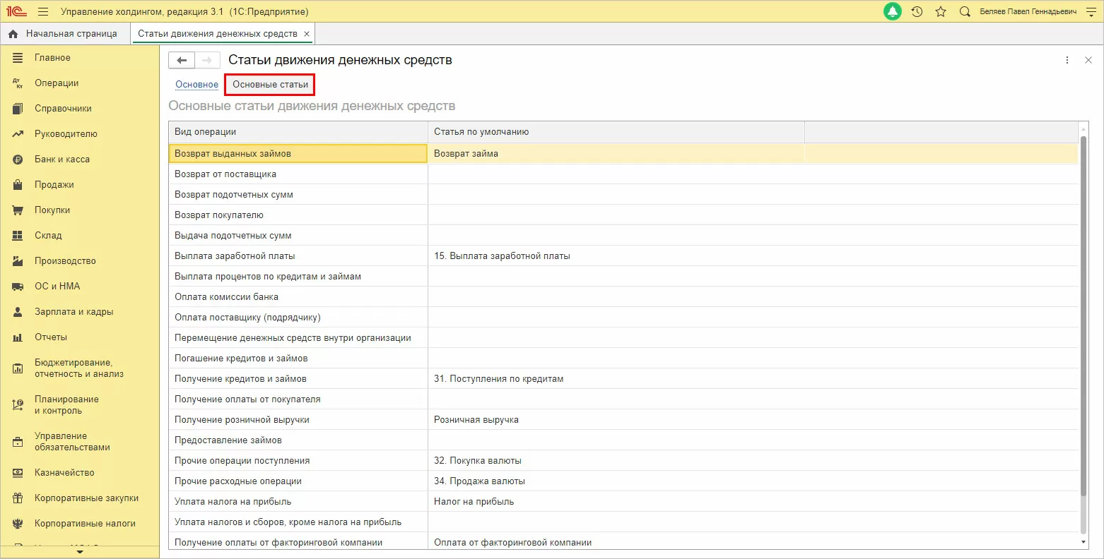Expand sidebar sections with the bottom arrow
This screenshot has width=1104, height=559.
(80, 552)
